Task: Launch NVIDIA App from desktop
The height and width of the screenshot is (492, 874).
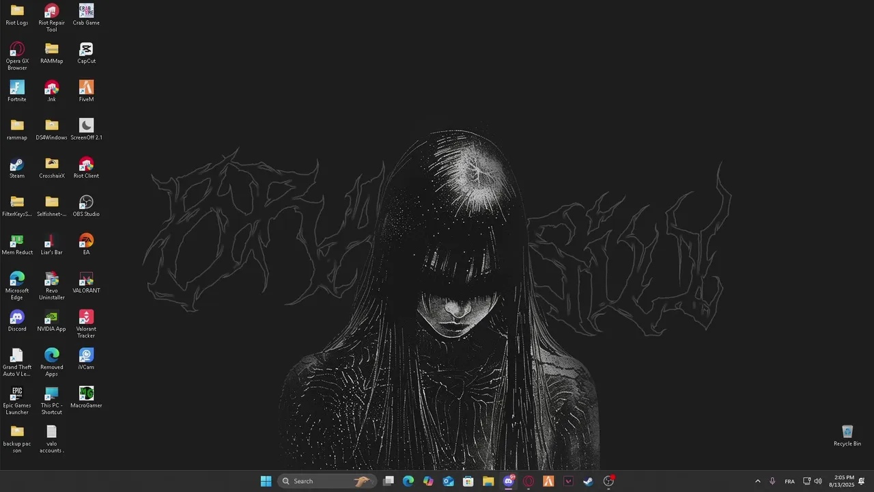Action: click(x=52, y=321)
